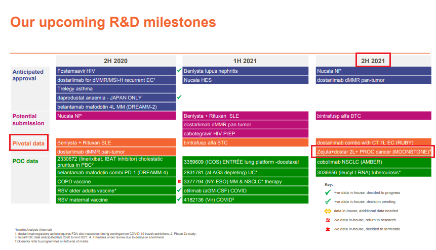Click the 'Our upcoming R&D milestones' title
This screenshot has width=436, height=250.
113,22
